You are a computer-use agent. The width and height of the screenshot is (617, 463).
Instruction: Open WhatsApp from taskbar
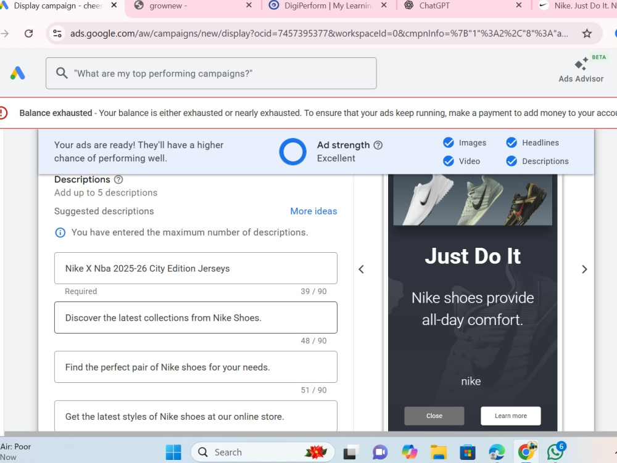tap(556, 452)
